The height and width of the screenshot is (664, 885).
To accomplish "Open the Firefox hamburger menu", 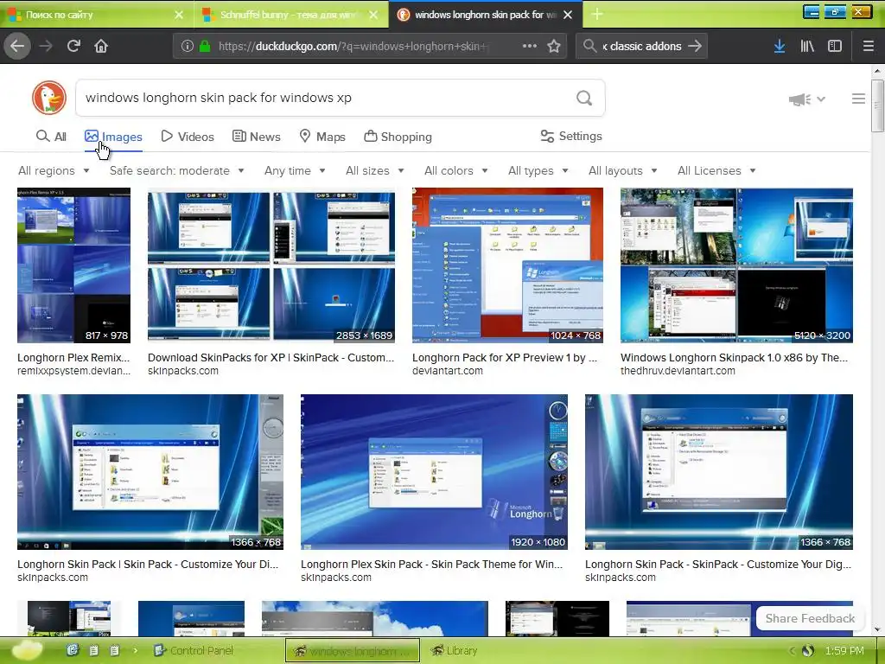I will [869, 46].
